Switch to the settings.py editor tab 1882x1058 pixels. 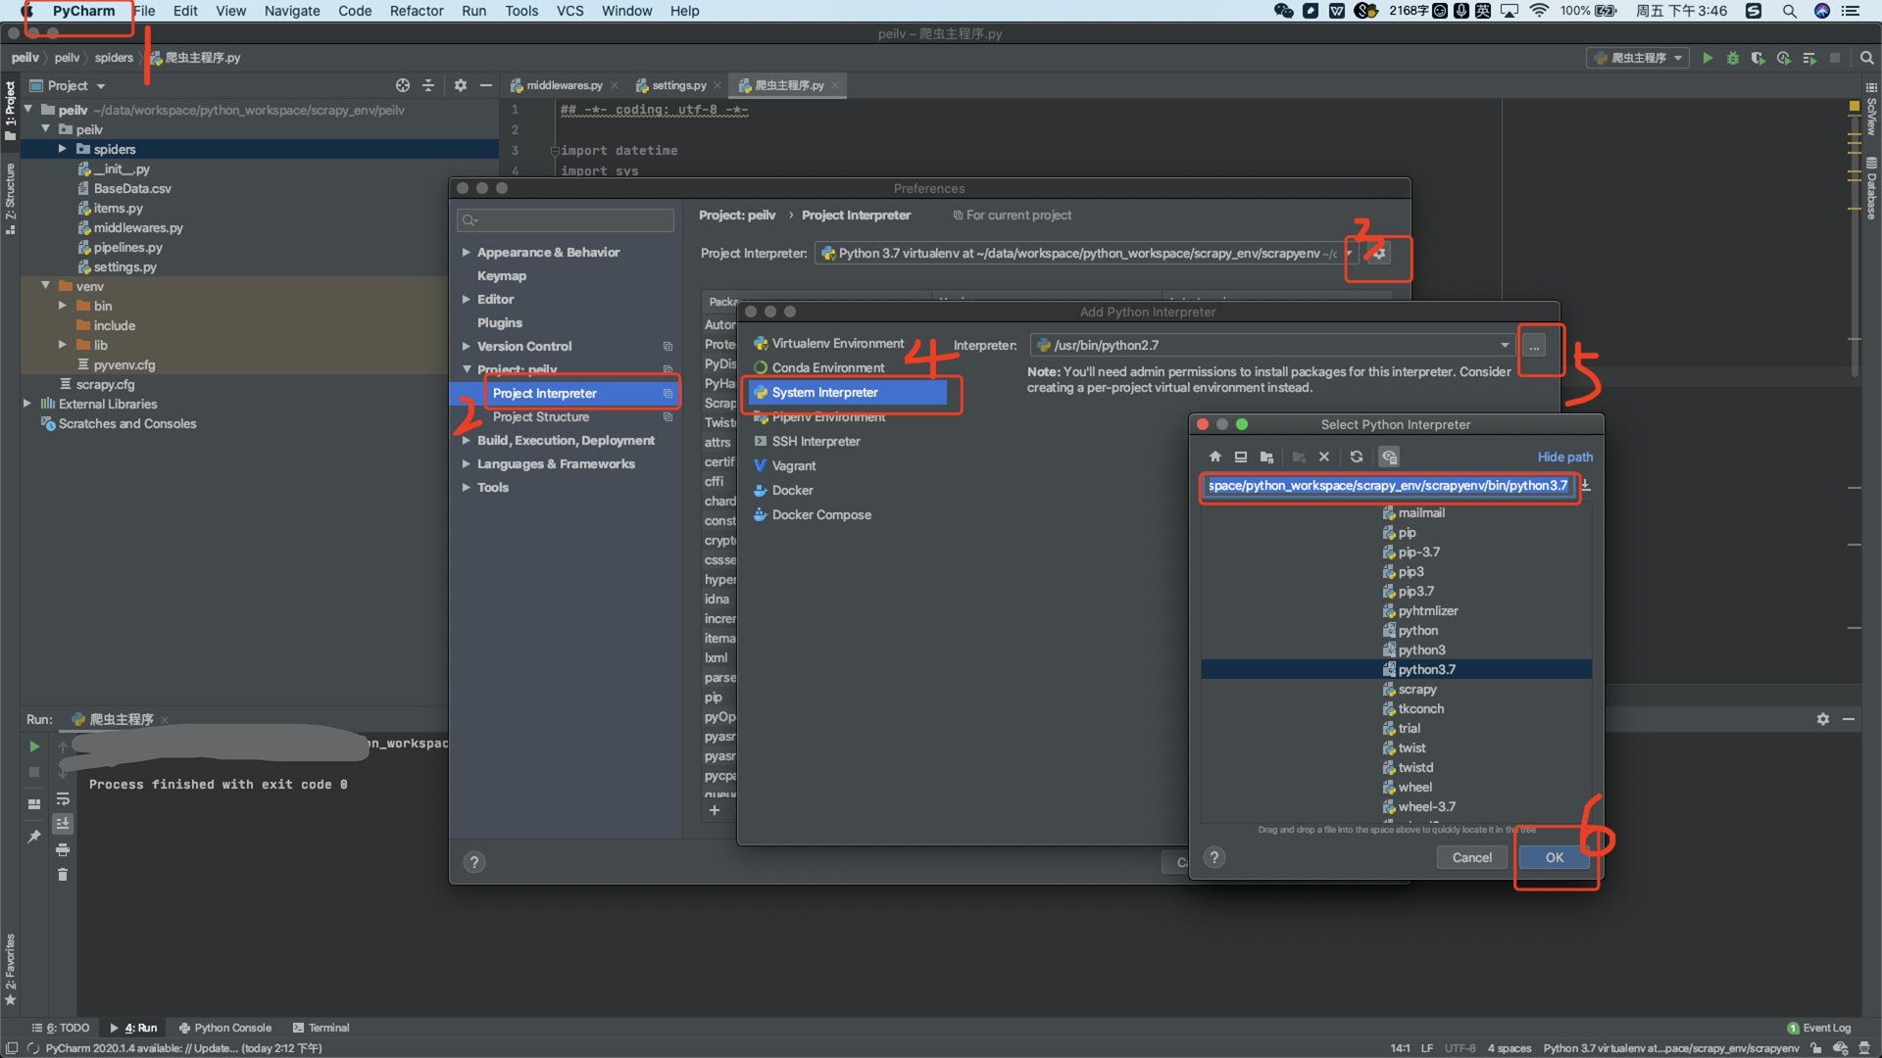pyautogui.click(x=678, y=86)
